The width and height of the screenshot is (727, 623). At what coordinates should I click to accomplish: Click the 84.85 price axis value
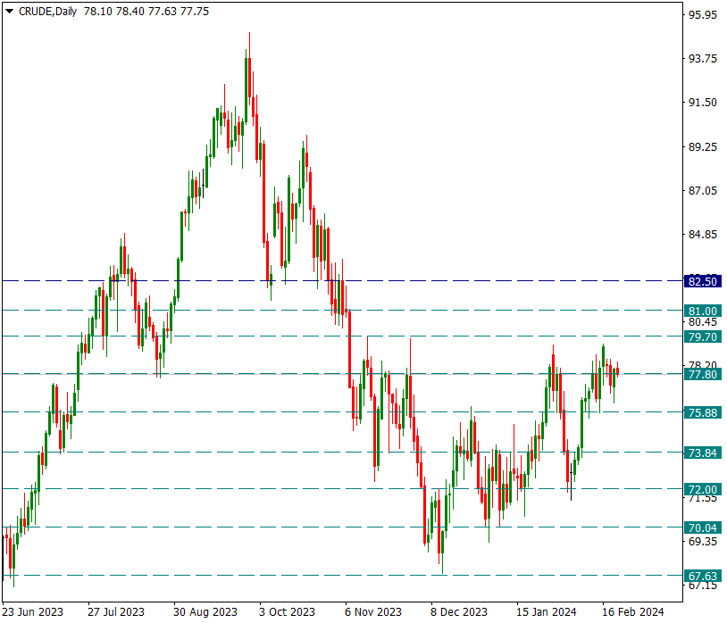pyautogui.click(x=702, y=235)
